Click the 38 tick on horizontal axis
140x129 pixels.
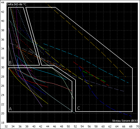[x=27, y=126]
